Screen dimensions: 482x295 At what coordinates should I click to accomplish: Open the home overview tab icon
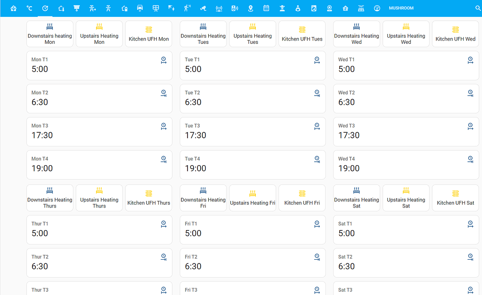point(14,8)
